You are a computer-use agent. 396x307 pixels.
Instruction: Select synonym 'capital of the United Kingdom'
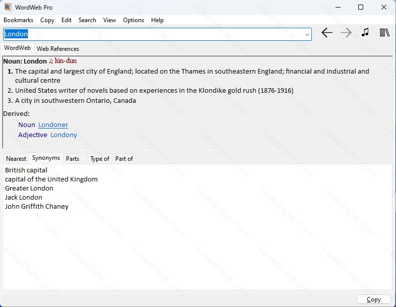tap(51, 179)
